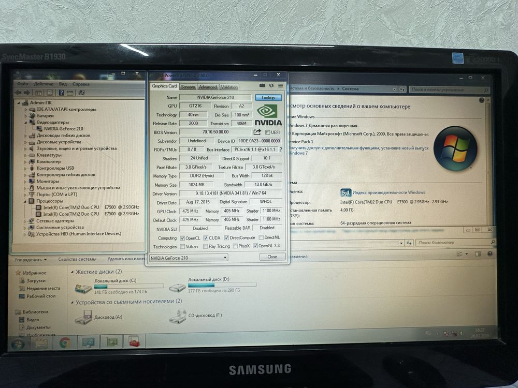Switch to the Advanced tab
The height and width of the screenshot is (388, 518).
pos(208,87)
